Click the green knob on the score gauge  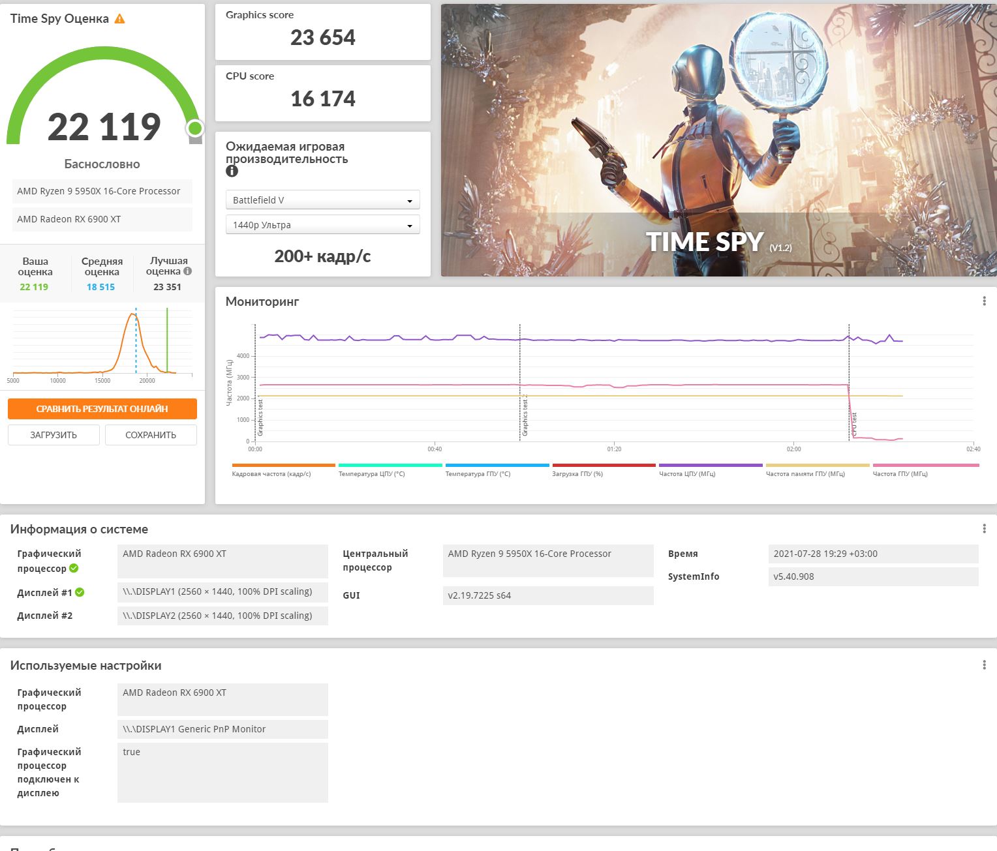point(194,128)
